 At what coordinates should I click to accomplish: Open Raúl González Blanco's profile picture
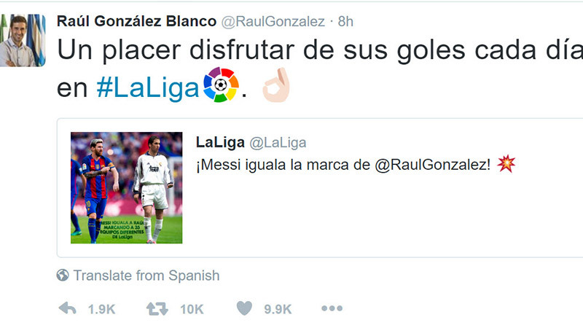(23, 41)
